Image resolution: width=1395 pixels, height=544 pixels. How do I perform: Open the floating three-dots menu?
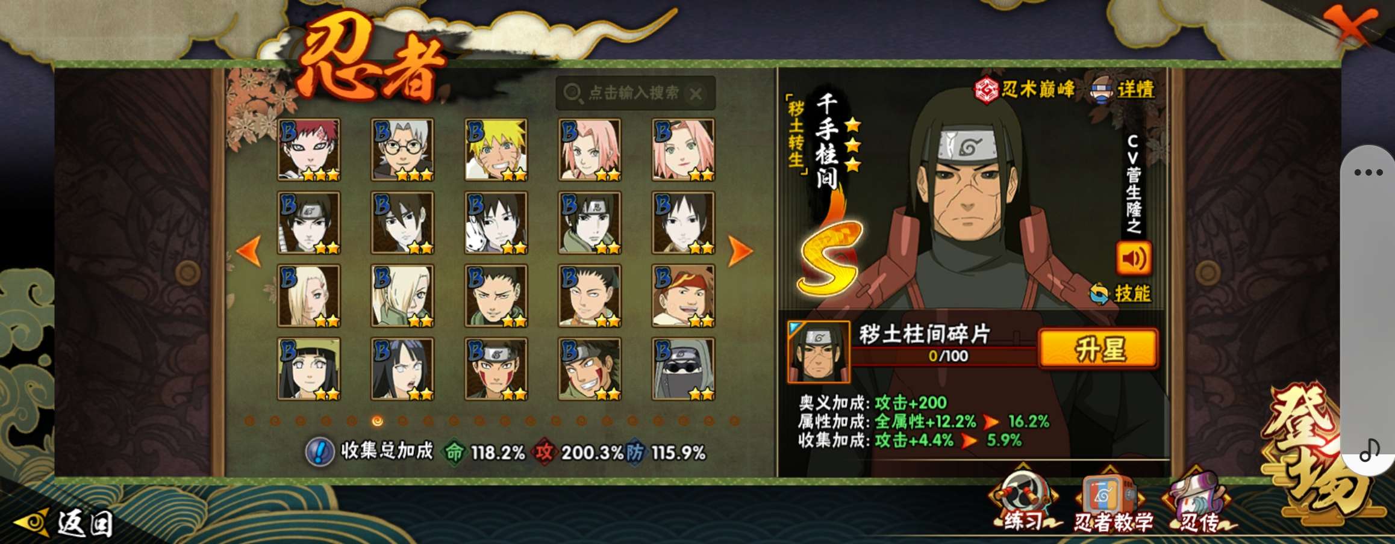pyautogui.click(x=1368, y=172)
